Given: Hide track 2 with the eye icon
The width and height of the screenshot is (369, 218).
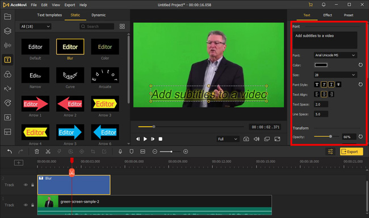Looking at the screenshot, I should click(x=26, y=185).
